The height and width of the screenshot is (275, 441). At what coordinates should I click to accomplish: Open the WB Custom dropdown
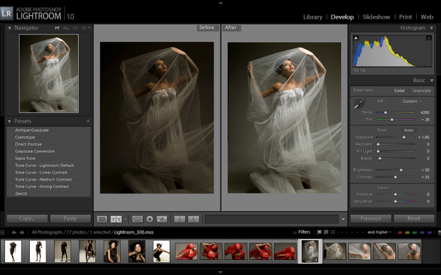(412, 101)
